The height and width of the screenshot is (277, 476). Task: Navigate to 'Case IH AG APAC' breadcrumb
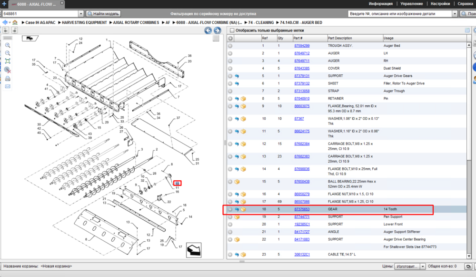click(x=40, y=23)
